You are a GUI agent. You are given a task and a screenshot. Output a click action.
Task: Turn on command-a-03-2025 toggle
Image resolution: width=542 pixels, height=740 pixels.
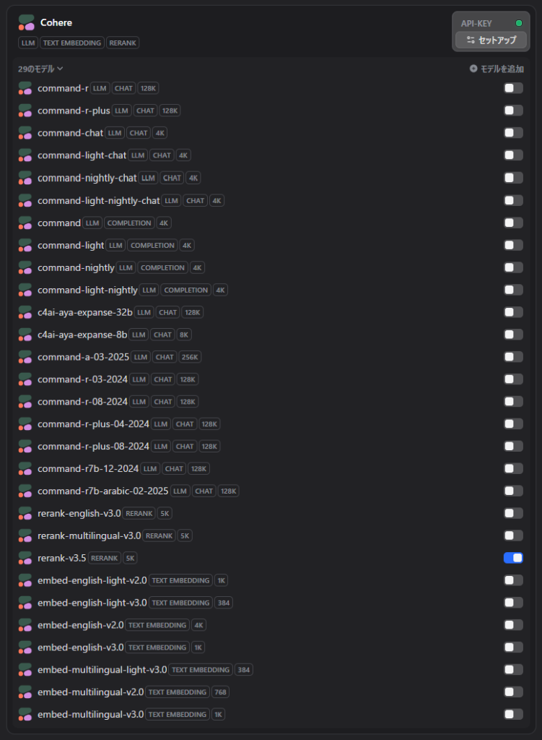click(x=513, y=357)
